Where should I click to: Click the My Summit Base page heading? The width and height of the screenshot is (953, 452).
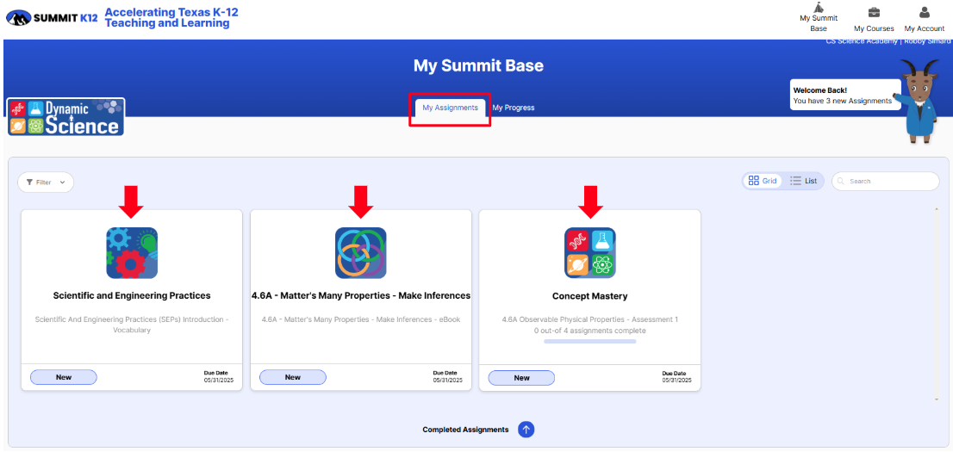point(478,65)
